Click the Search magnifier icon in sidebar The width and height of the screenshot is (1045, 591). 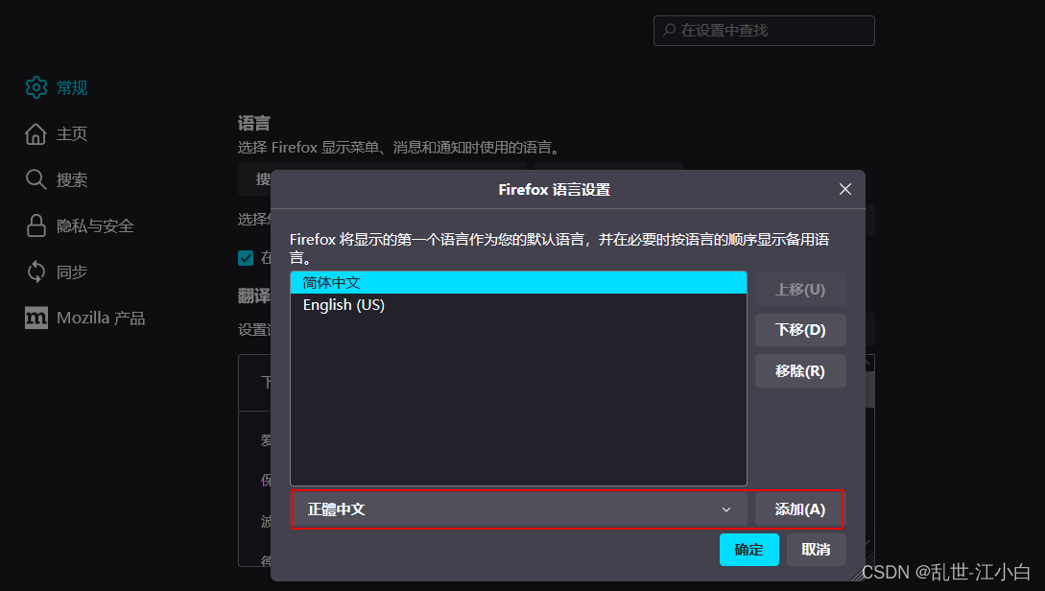(36, 179)
